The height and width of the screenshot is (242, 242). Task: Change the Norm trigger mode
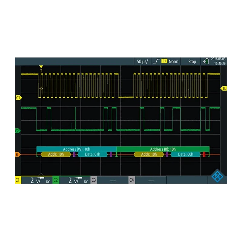[x=173, y=62]
